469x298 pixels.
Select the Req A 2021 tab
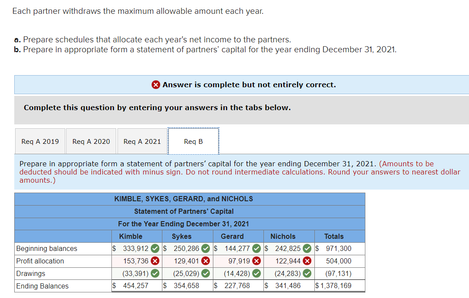[142, 141]
